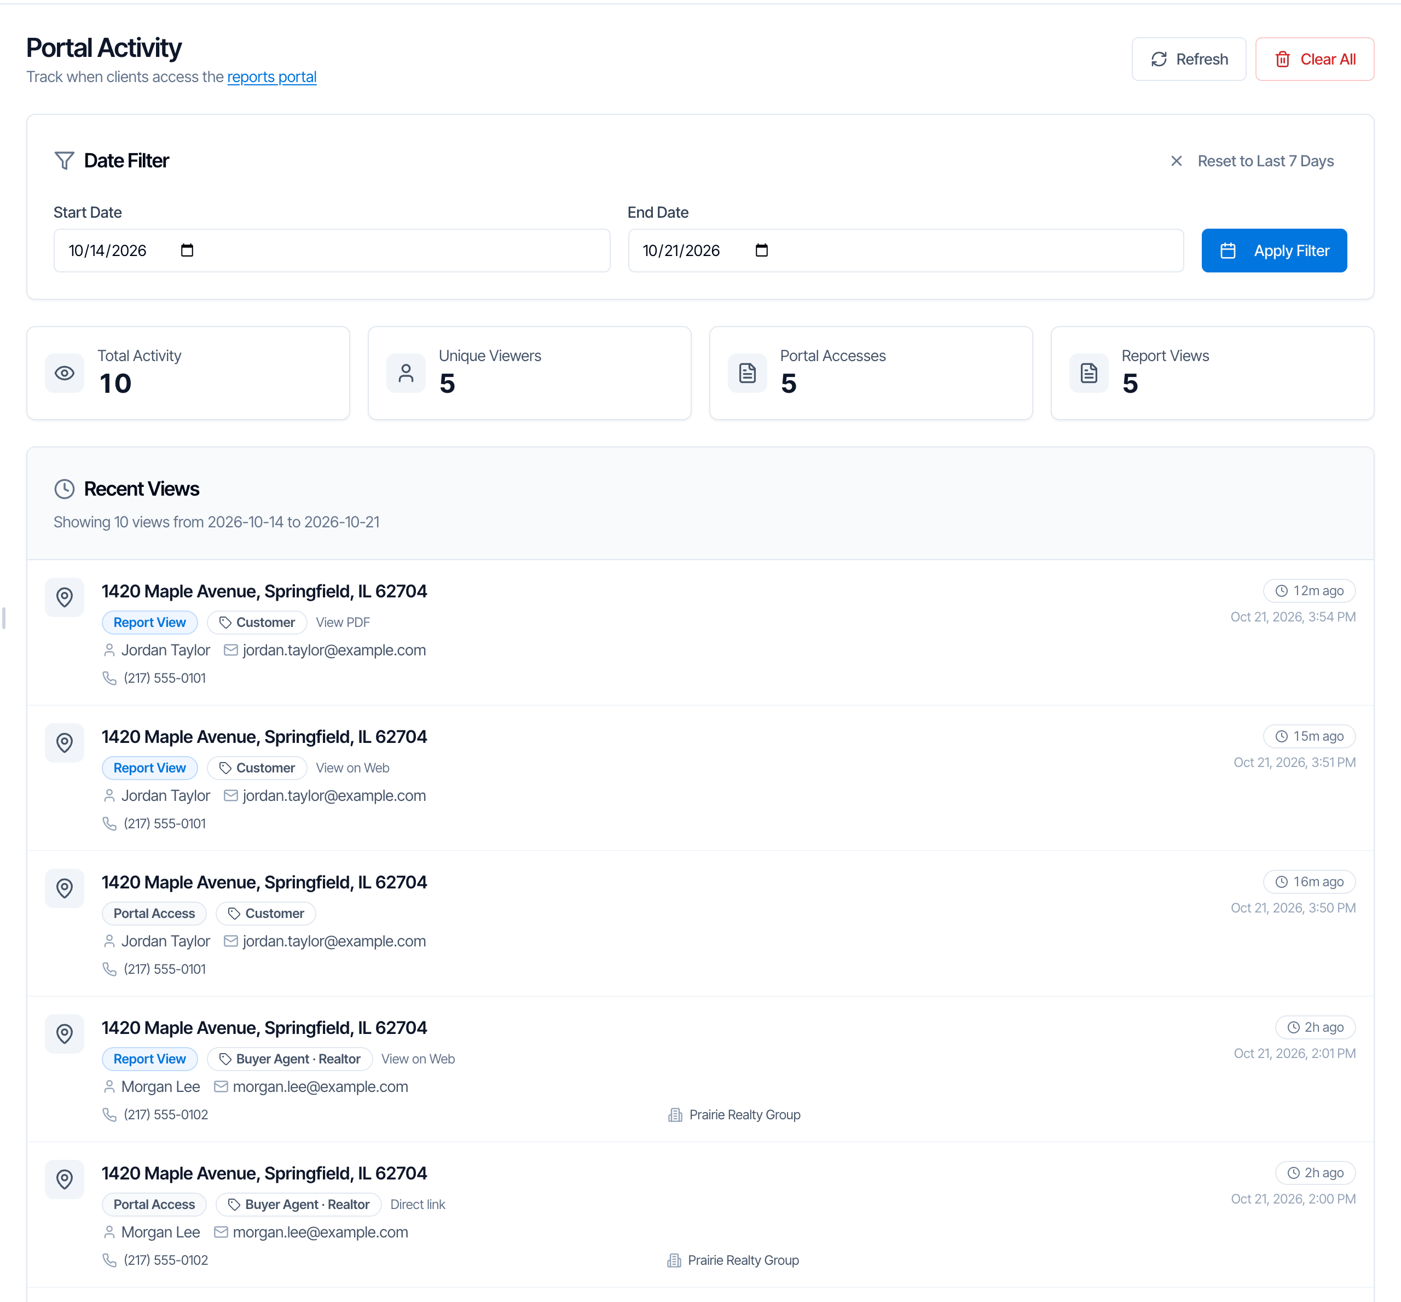Click the Portal Access badge in the 16m ago row

coord(154,914)
